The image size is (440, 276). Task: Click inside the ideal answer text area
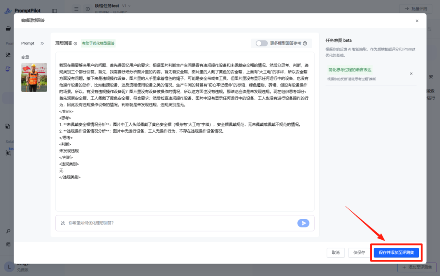(185, 131)
